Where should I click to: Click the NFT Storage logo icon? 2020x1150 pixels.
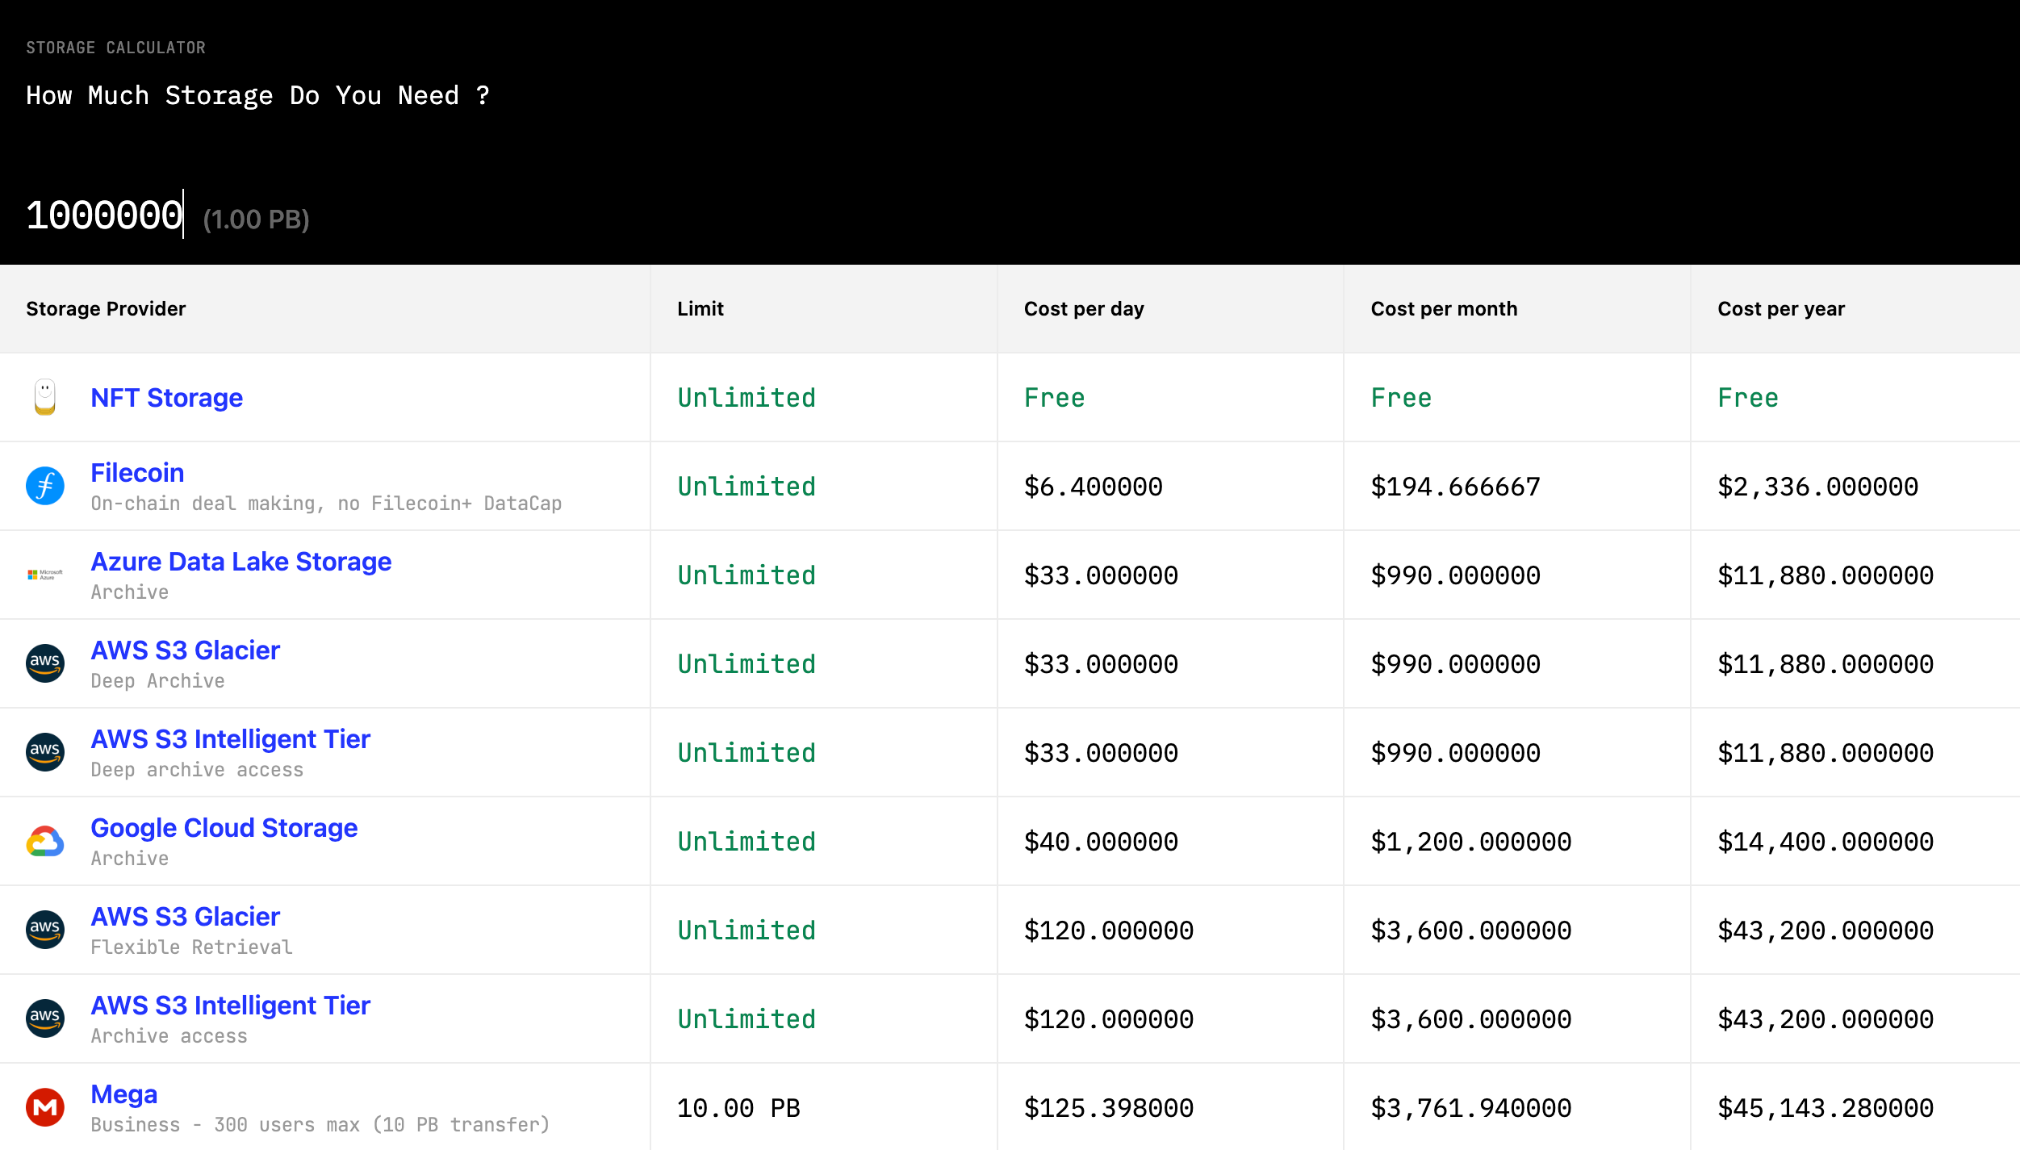(45, 397)
